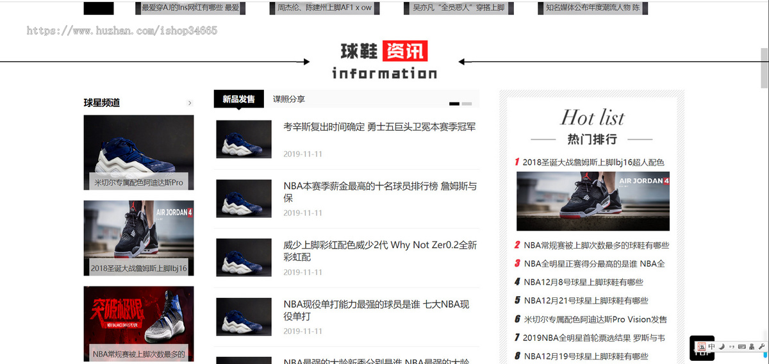Viewport: 769px width, 364px height.
Task: Open hot list item 3 NBA全明星正赛得分最高的是谁
Action: coord(594,263)
